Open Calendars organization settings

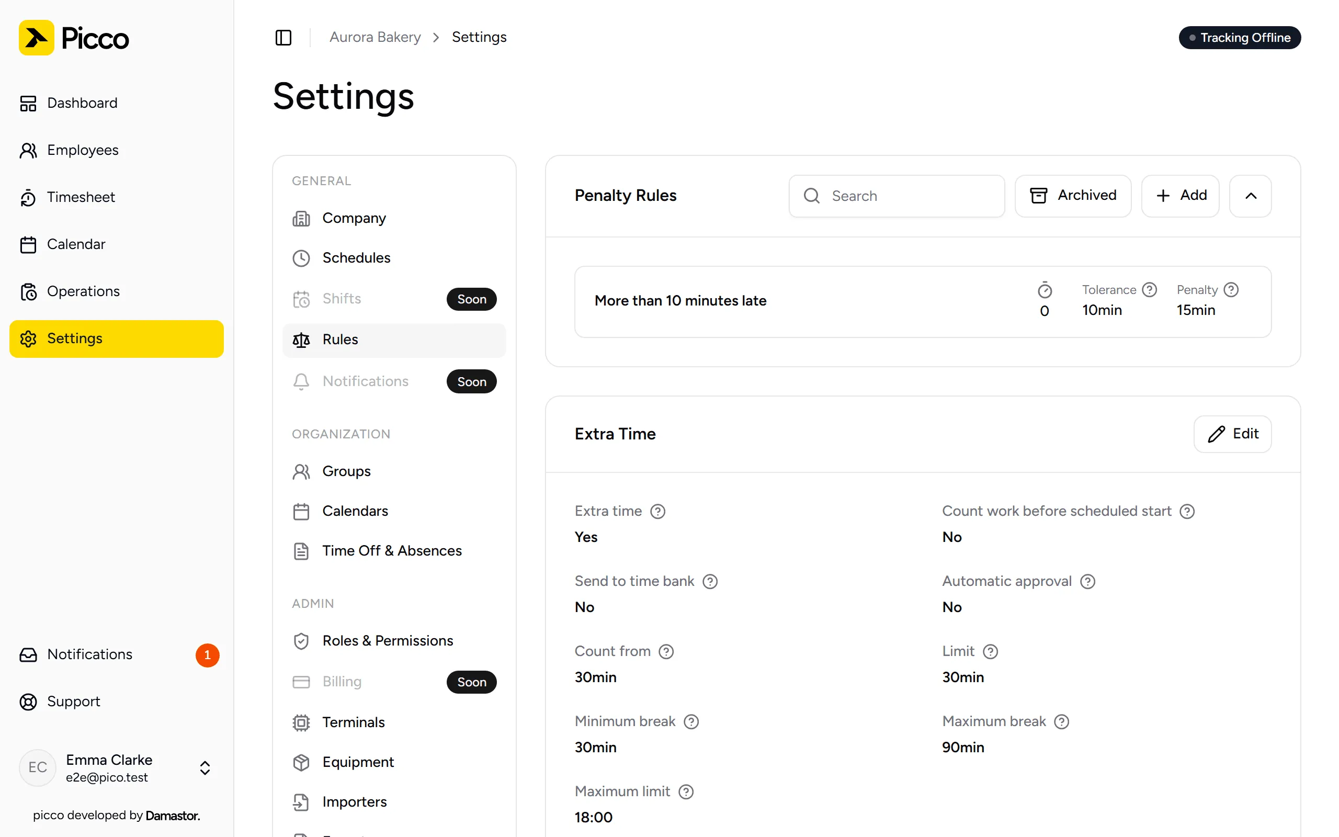tap(394, 511)
